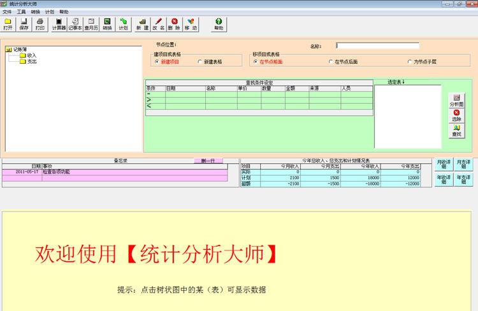Click the 删除 delete toolbar icon

pos(175,24)
